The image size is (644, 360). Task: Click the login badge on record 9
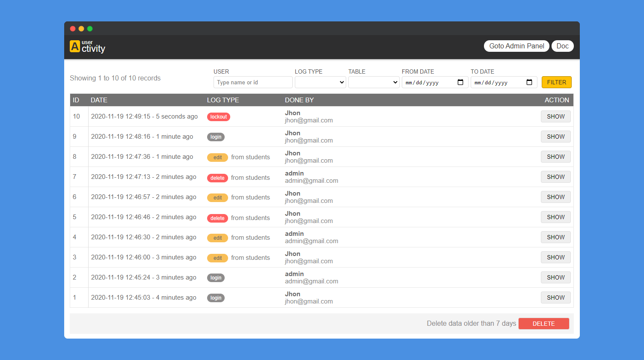[x=216, y=137]
